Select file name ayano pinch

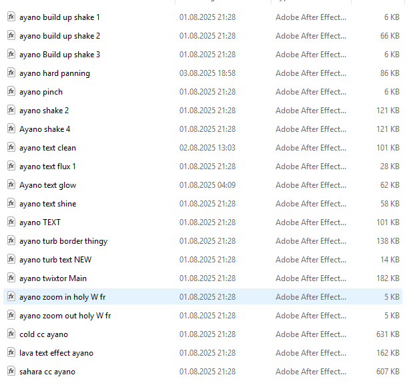[x=41, y=92]
